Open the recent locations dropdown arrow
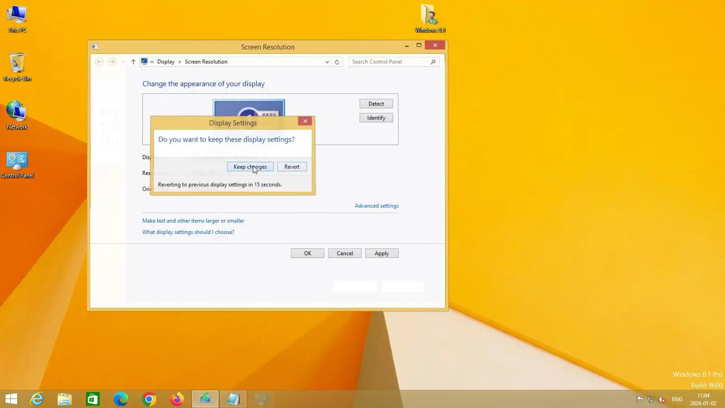Screen dimensions: 725x408 (123, 62)
